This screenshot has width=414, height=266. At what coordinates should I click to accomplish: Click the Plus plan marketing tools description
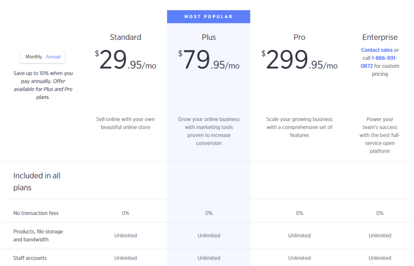tap(209, 131)
